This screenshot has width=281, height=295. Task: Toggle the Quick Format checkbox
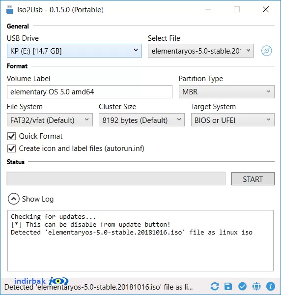[11, 136]
